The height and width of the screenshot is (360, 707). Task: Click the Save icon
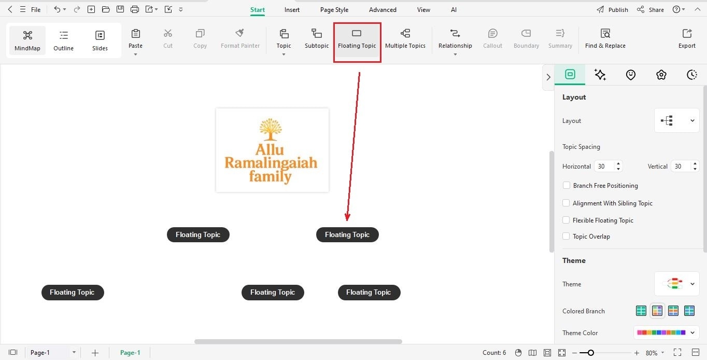coord(120,9)
